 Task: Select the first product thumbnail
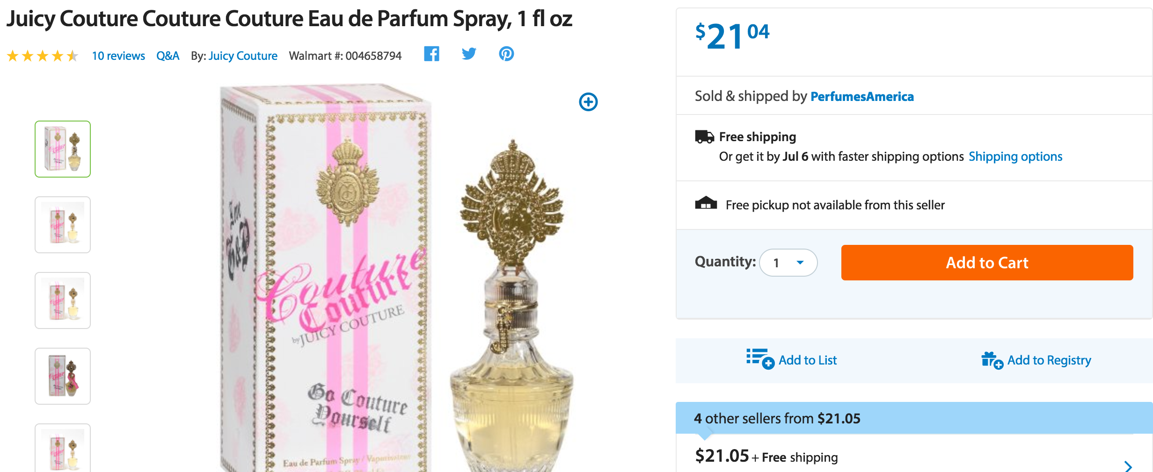[63, 149]
